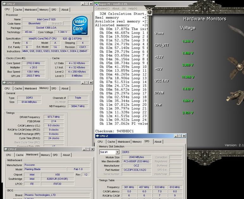Minimize the CPU-Z window showing processor info
244x199 pixels.
coord(82,4)
